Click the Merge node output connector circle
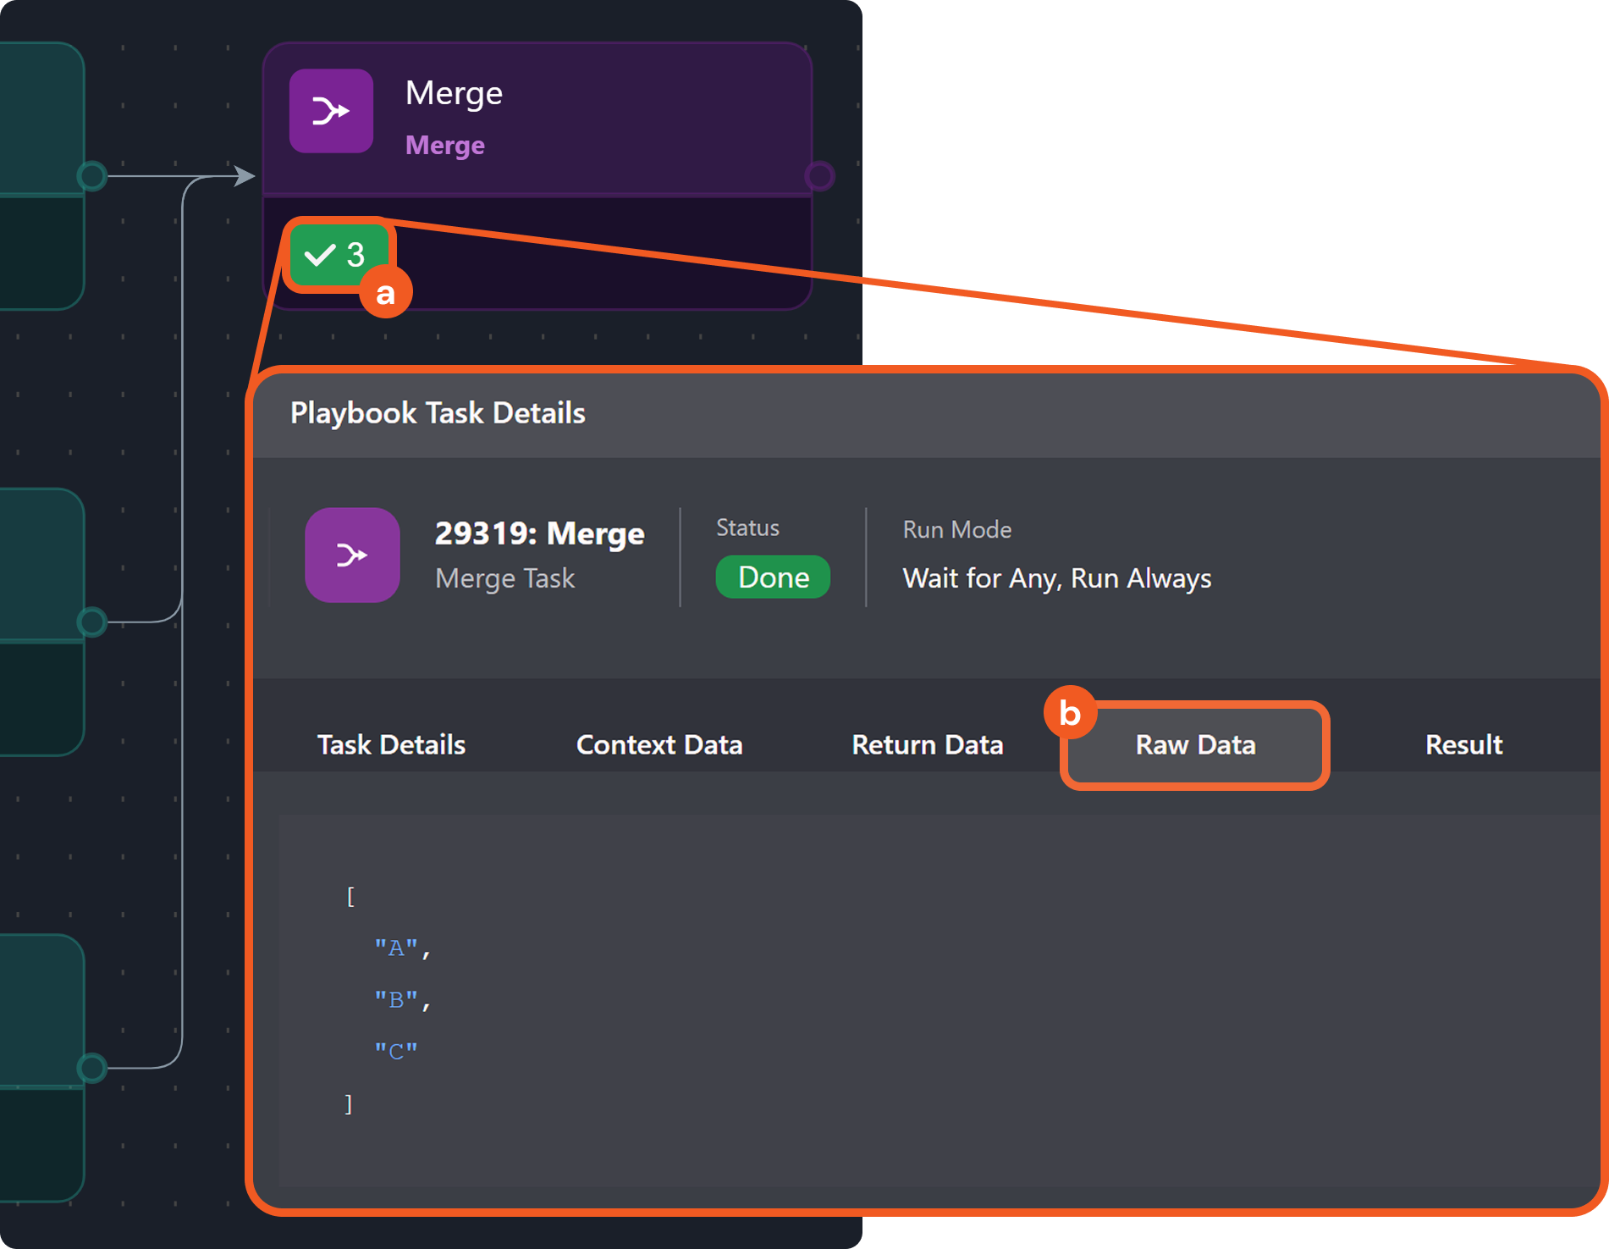Viewport: 1609px width, 1249px height. [x=818, y=176]
